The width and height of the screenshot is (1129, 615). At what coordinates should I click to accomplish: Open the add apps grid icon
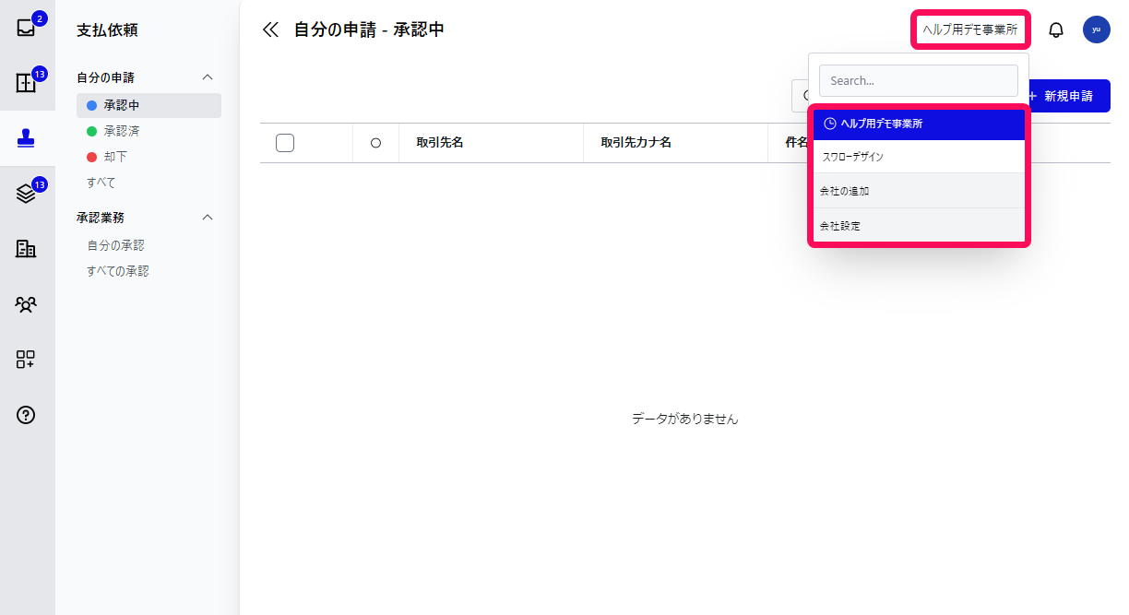point(26,360)
